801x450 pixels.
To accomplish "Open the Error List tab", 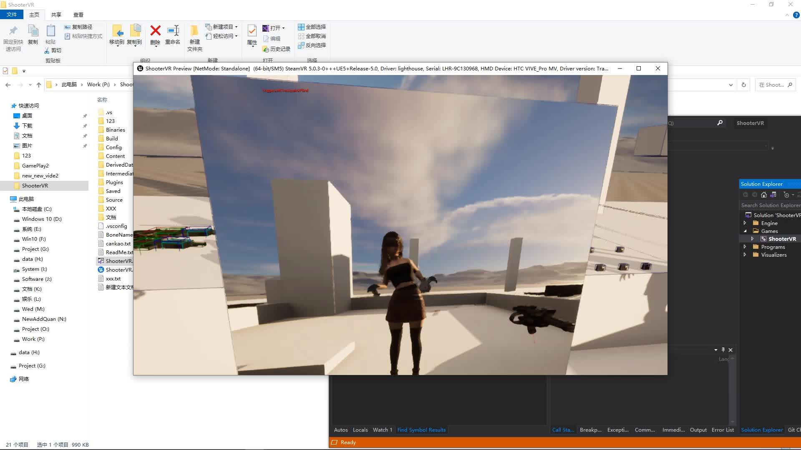I will tap(722, 430).
